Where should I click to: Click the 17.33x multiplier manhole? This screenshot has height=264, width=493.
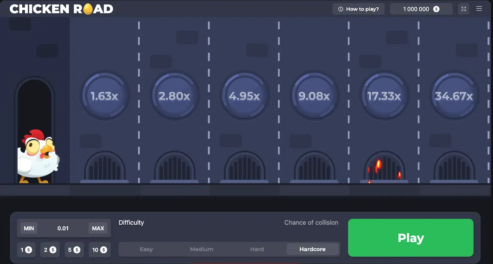click(384, 96)
